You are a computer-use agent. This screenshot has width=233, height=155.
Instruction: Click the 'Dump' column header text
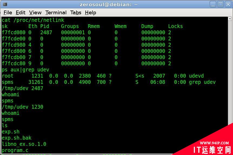(147, 26)
